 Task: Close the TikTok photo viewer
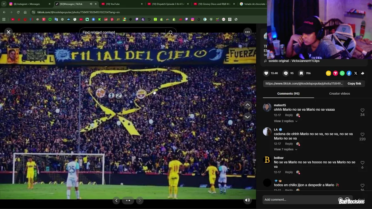8,32
